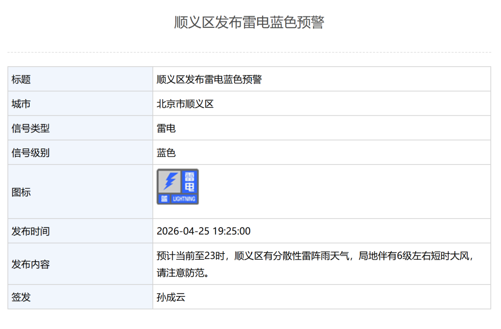
Task: Select the signal level value 蓝色
Action: click(x=166, y=153)
